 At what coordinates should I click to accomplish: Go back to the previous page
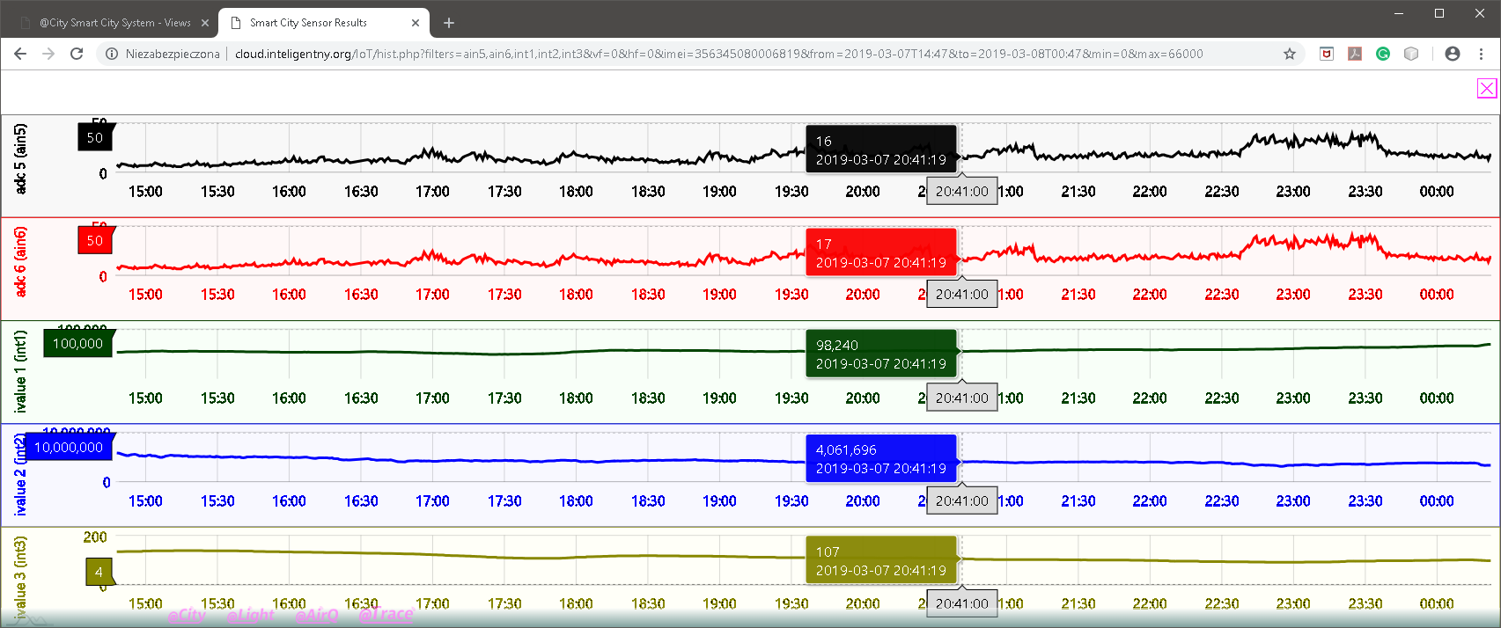pos(20,54)
